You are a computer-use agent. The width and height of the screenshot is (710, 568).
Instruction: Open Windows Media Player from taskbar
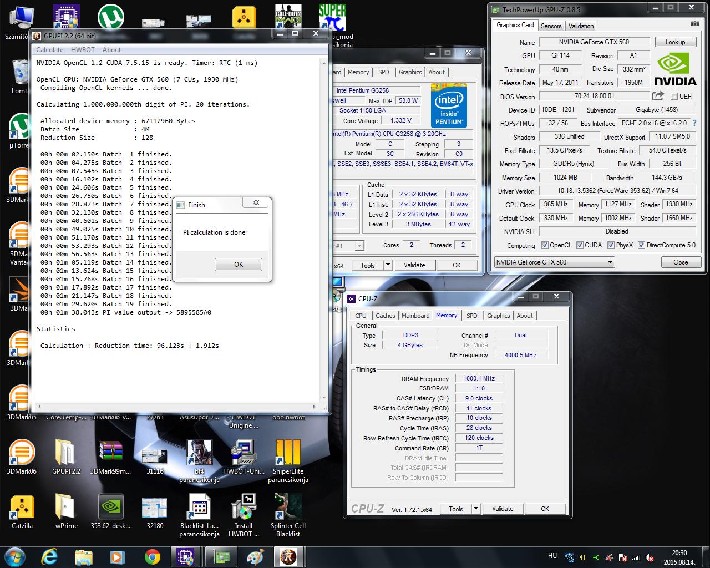click(118, 557)
